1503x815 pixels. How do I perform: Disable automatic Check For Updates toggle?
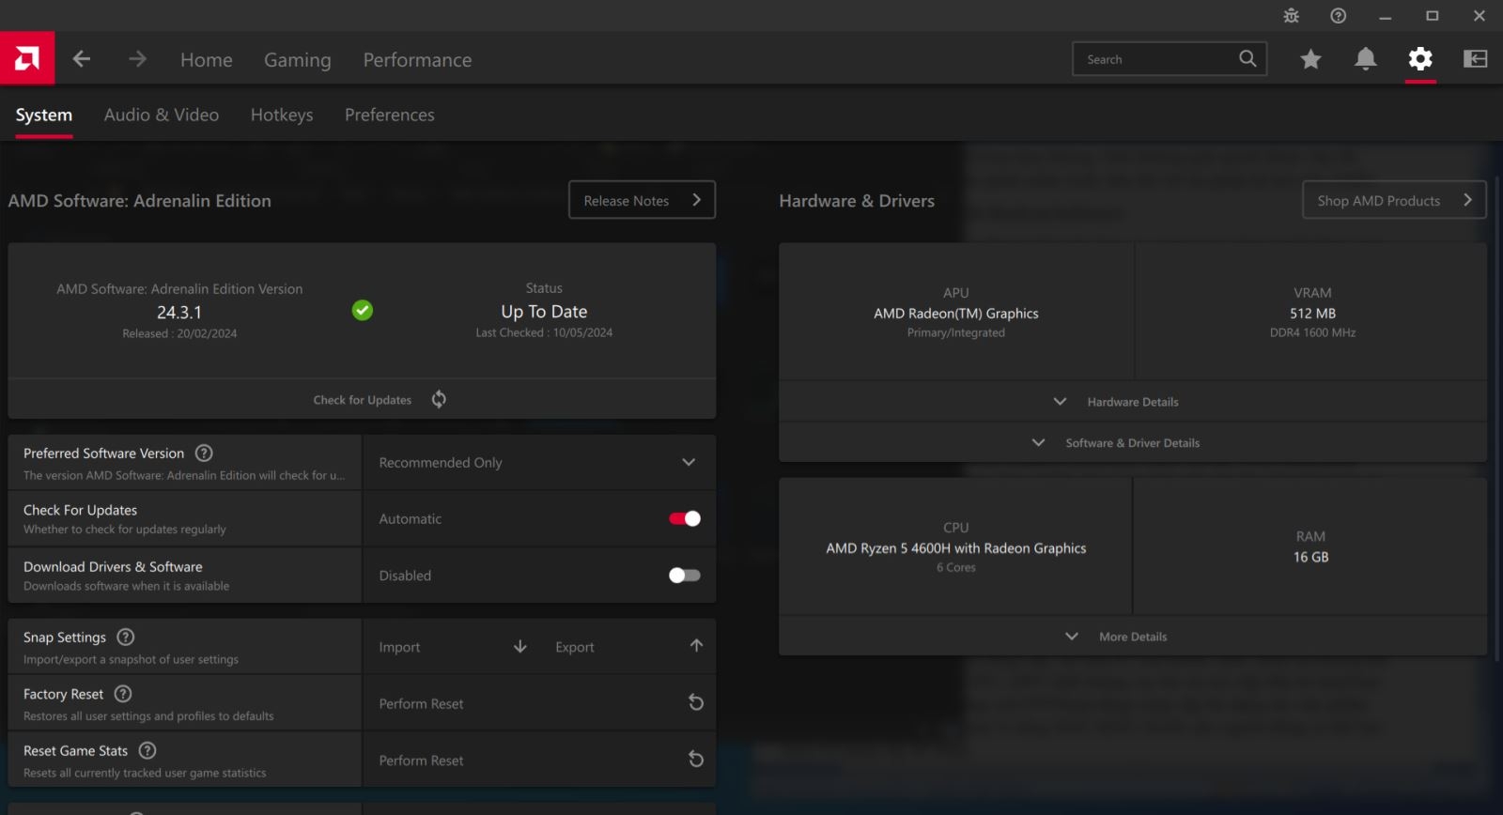click(685, 518)
